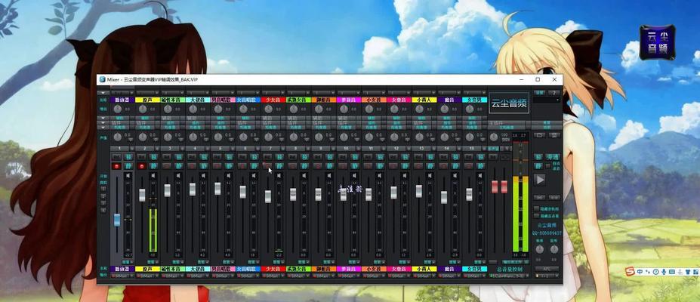Solo channel 6 女音唱歌
Image resolution: width=700 pixels, height=302 pixels.
[x=254, y=157]
